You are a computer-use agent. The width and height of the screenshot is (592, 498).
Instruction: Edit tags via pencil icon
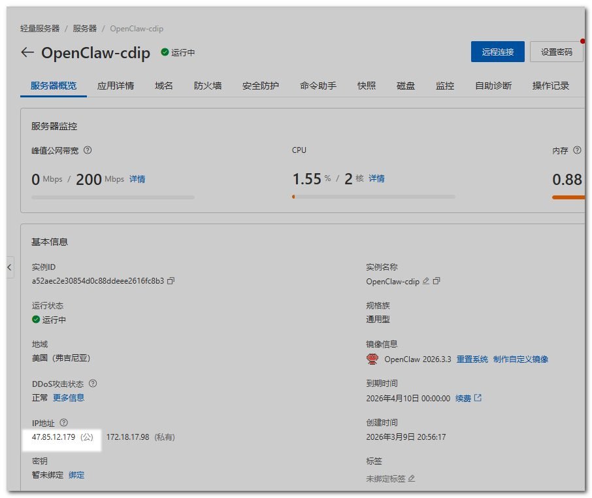412,478
